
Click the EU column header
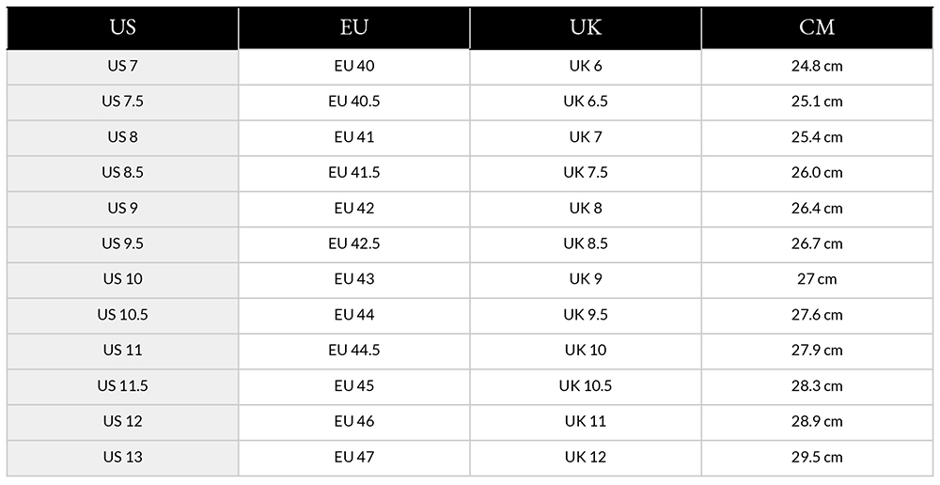(354, 27)
